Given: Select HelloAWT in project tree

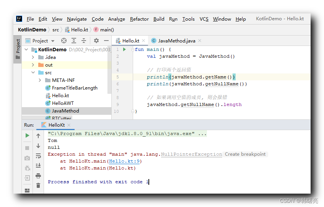Looking at the screenshot, I should [63, 103].
